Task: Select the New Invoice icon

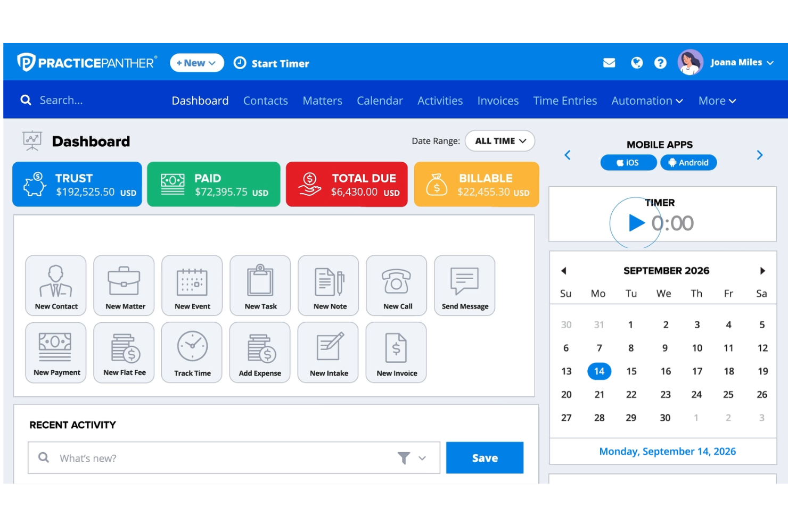Action: coord(396,348)
